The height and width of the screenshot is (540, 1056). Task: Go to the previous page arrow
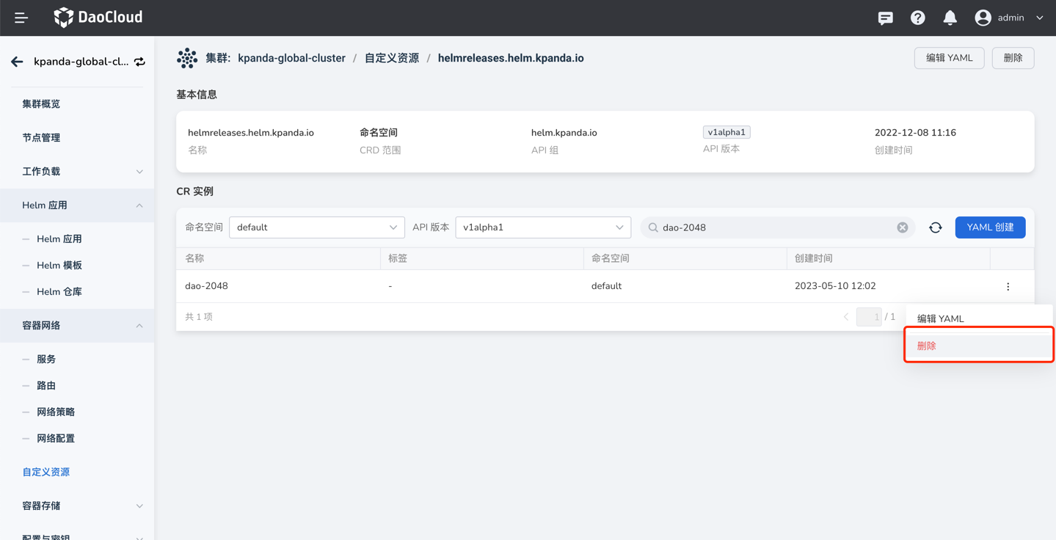(846, 317)
